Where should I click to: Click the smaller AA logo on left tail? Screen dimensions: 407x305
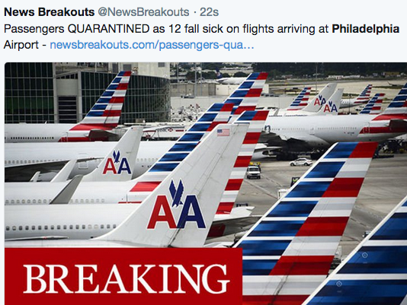[117, 163]
